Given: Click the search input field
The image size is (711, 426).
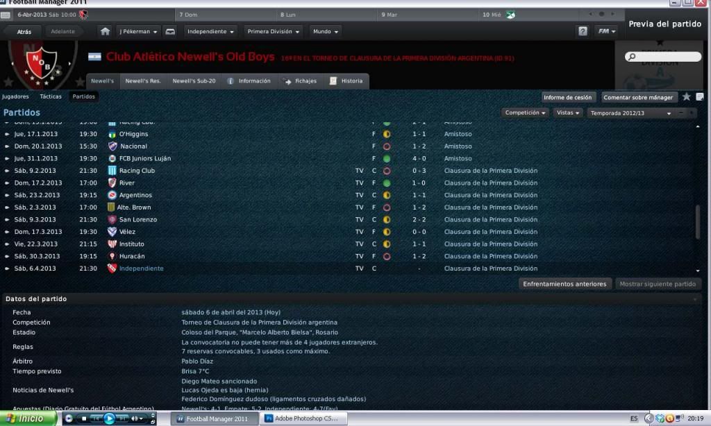Looking at the screenshot, I should (663, 57).
